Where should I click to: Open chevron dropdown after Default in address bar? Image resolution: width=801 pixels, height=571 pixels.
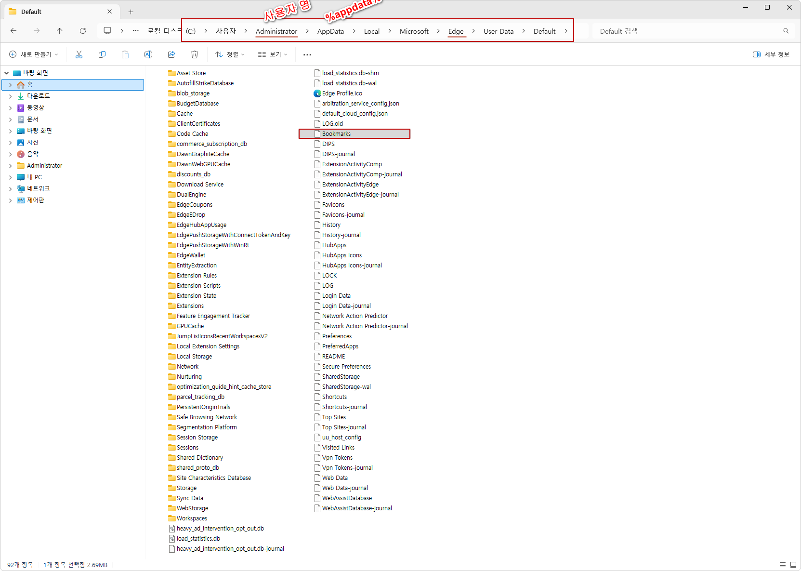566,31
